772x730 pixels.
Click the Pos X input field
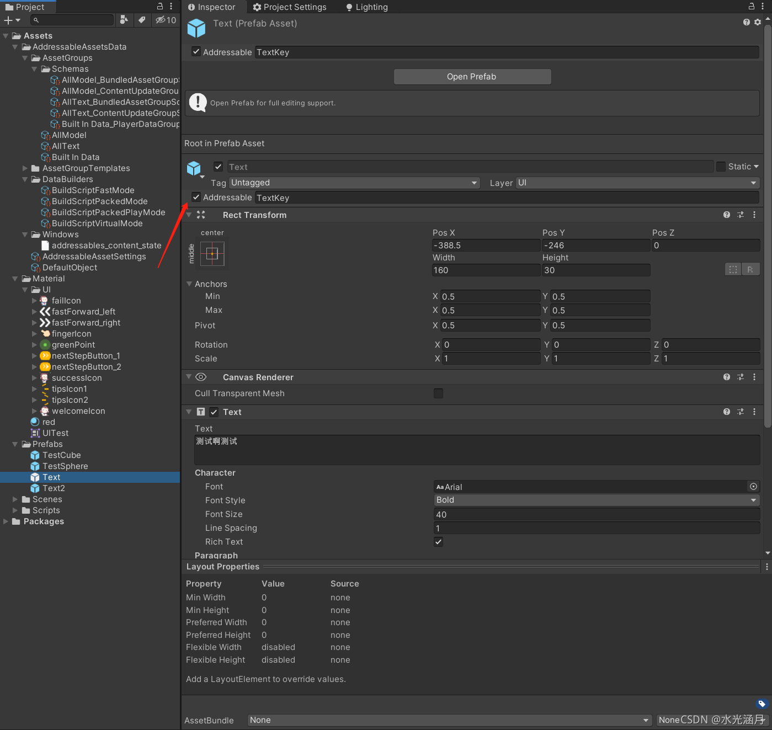coord(486,246)
